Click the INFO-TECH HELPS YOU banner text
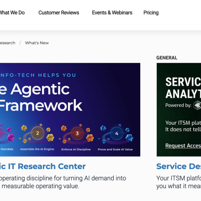 [x=38, y=75]
